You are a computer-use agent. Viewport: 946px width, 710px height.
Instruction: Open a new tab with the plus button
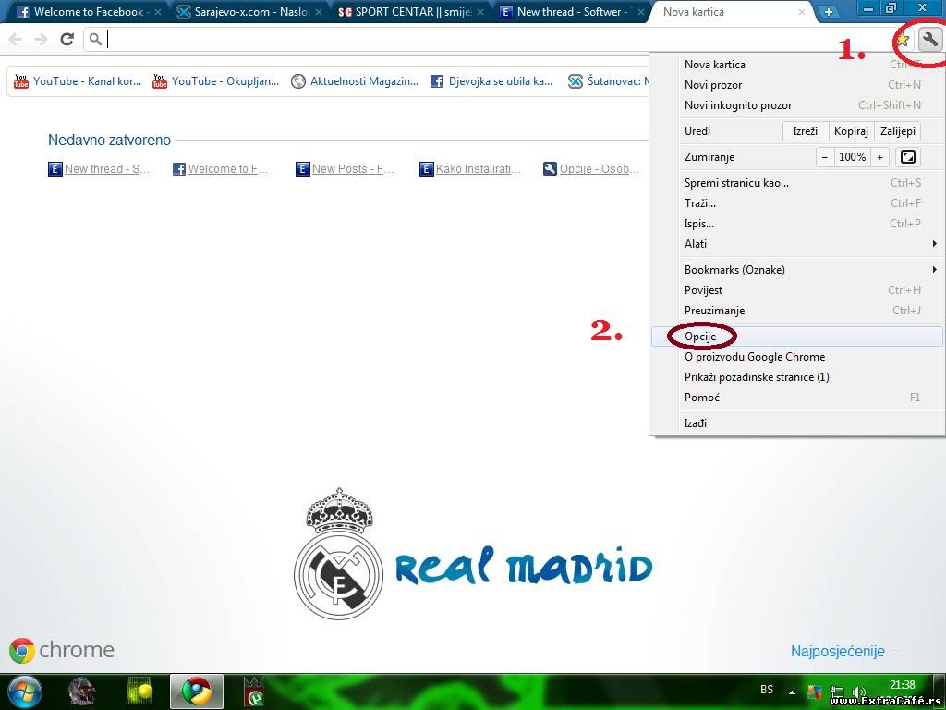pos(829,12)
